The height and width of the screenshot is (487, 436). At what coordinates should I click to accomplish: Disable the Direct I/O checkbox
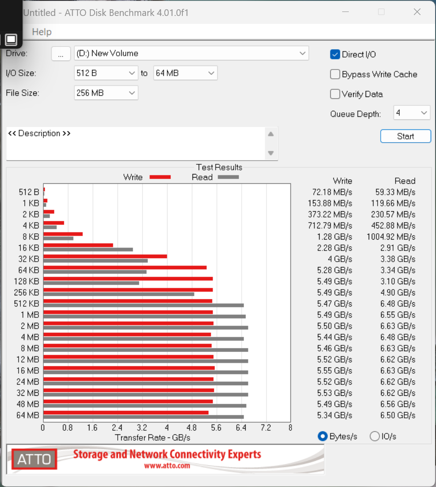point(335,54)
